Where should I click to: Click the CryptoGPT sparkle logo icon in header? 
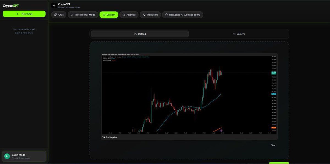[54, 5]
